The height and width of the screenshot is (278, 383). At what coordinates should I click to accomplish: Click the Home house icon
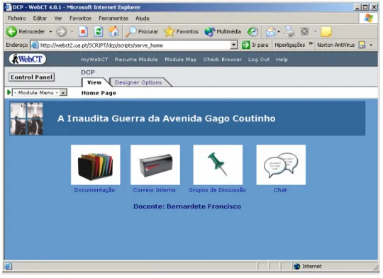pyautogui.click(x=113, y=31)
